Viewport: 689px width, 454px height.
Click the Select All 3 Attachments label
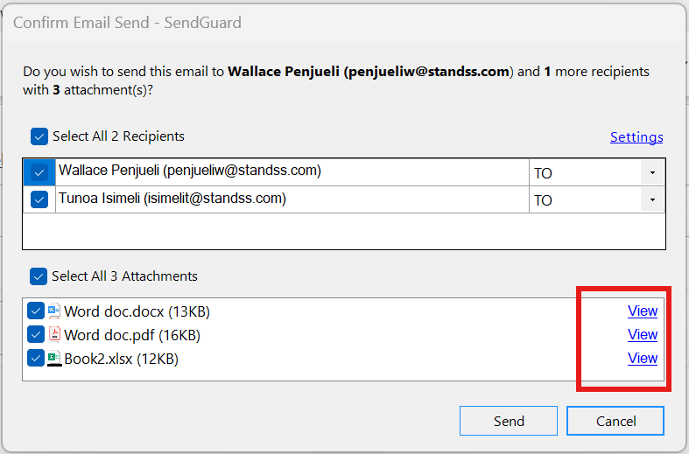click(124, 276)
